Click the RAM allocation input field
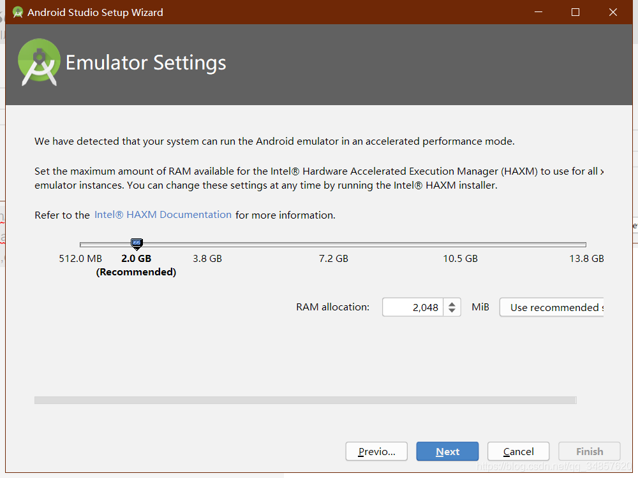The image size is (638, 478). coord(413,307)
